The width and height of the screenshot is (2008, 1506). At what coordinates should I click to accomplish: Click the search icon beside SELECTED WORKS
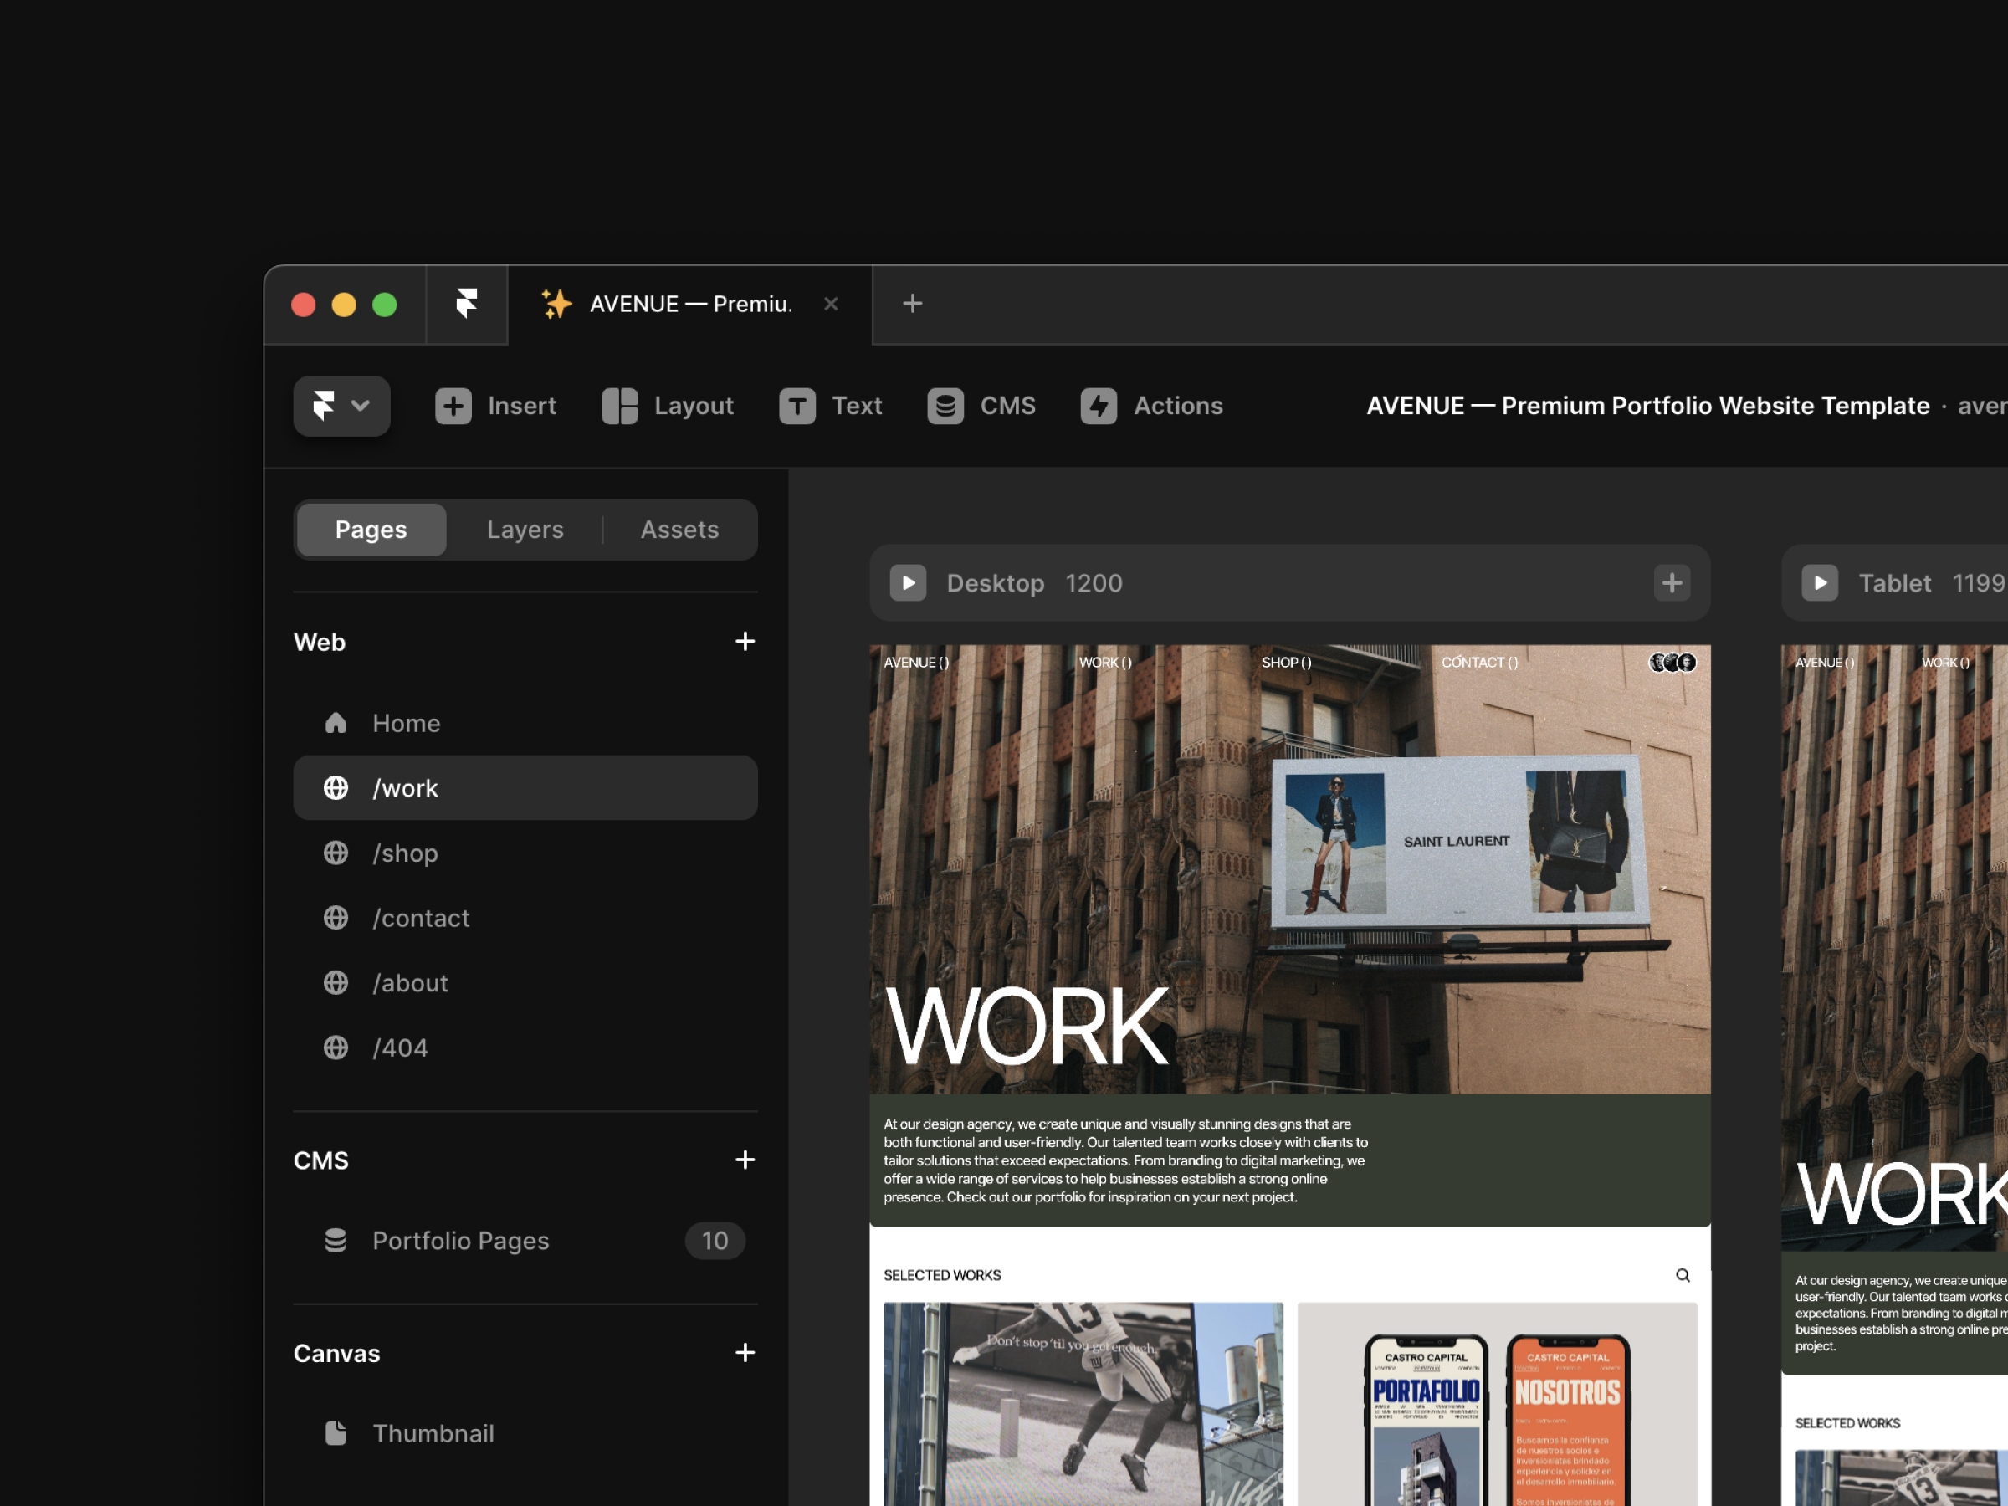point(1682,1275)
